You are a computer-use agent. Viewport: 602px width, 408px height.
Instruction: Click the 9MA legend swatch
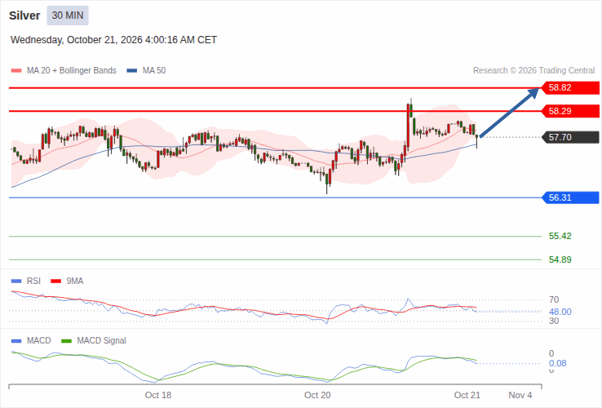(x=56, y=282)
